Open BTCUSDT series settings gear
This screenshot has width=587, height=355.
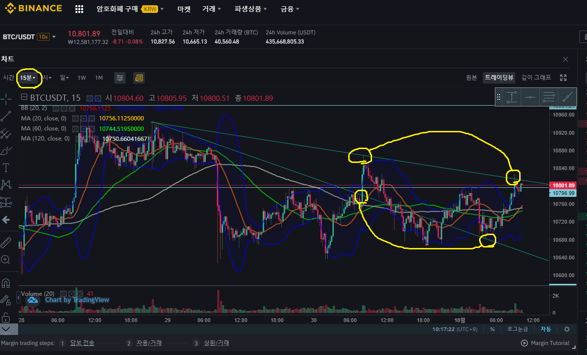pos(97,98)
